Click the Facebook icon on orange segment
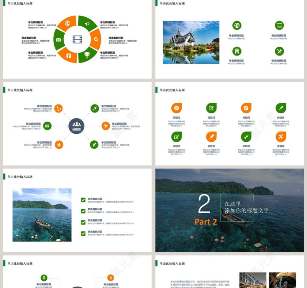Screen dimensions: 307x288 click(x=68, y=56)
